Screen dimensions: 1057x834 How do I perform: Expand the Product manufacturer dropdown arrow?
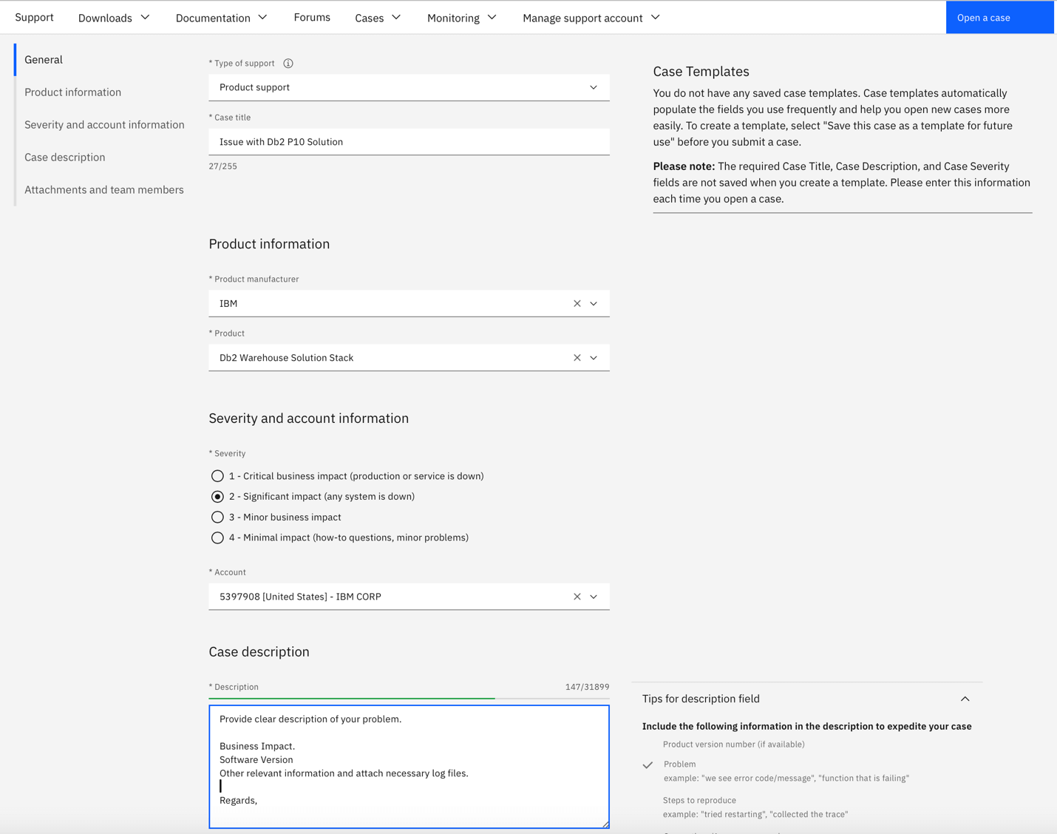point(594,304)
